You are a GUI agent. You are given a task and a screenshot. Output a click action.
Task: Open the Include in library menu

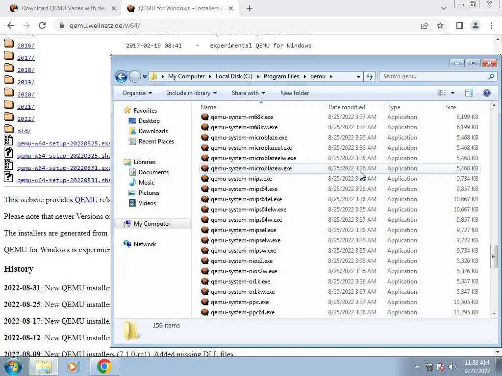coord(192,93)
